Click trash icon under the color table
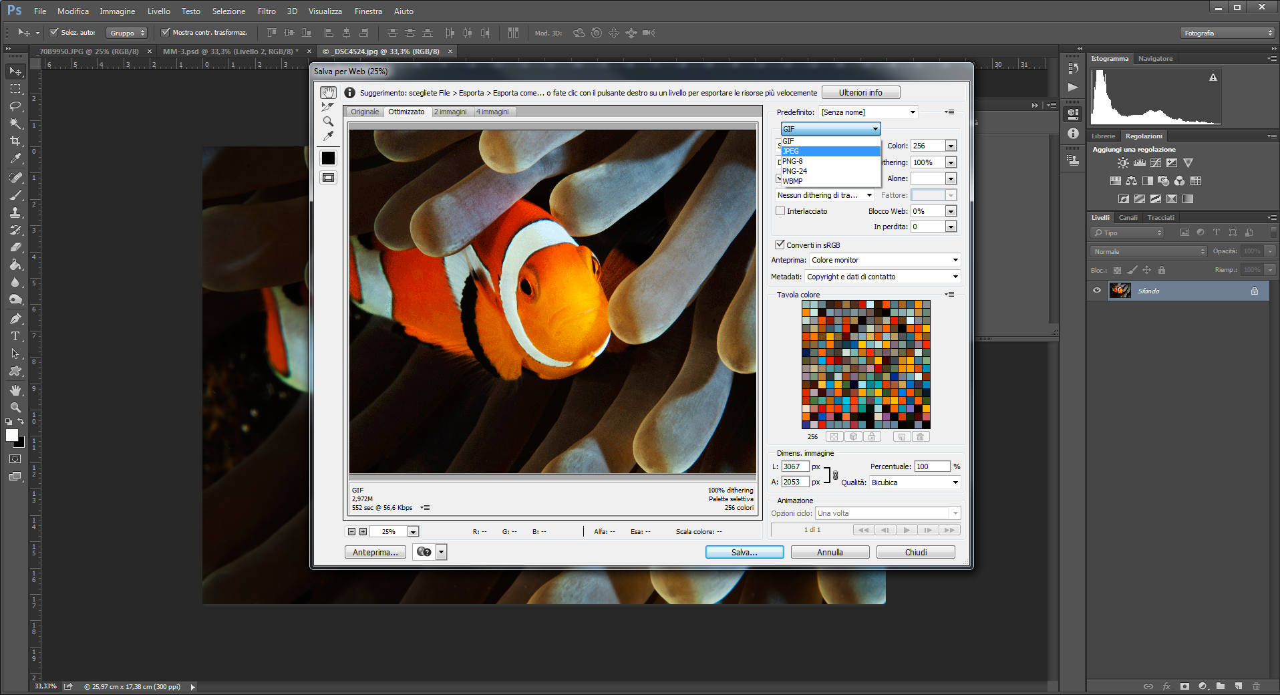The width and height of the screenshot is (1280, 695). coord(920,437)
